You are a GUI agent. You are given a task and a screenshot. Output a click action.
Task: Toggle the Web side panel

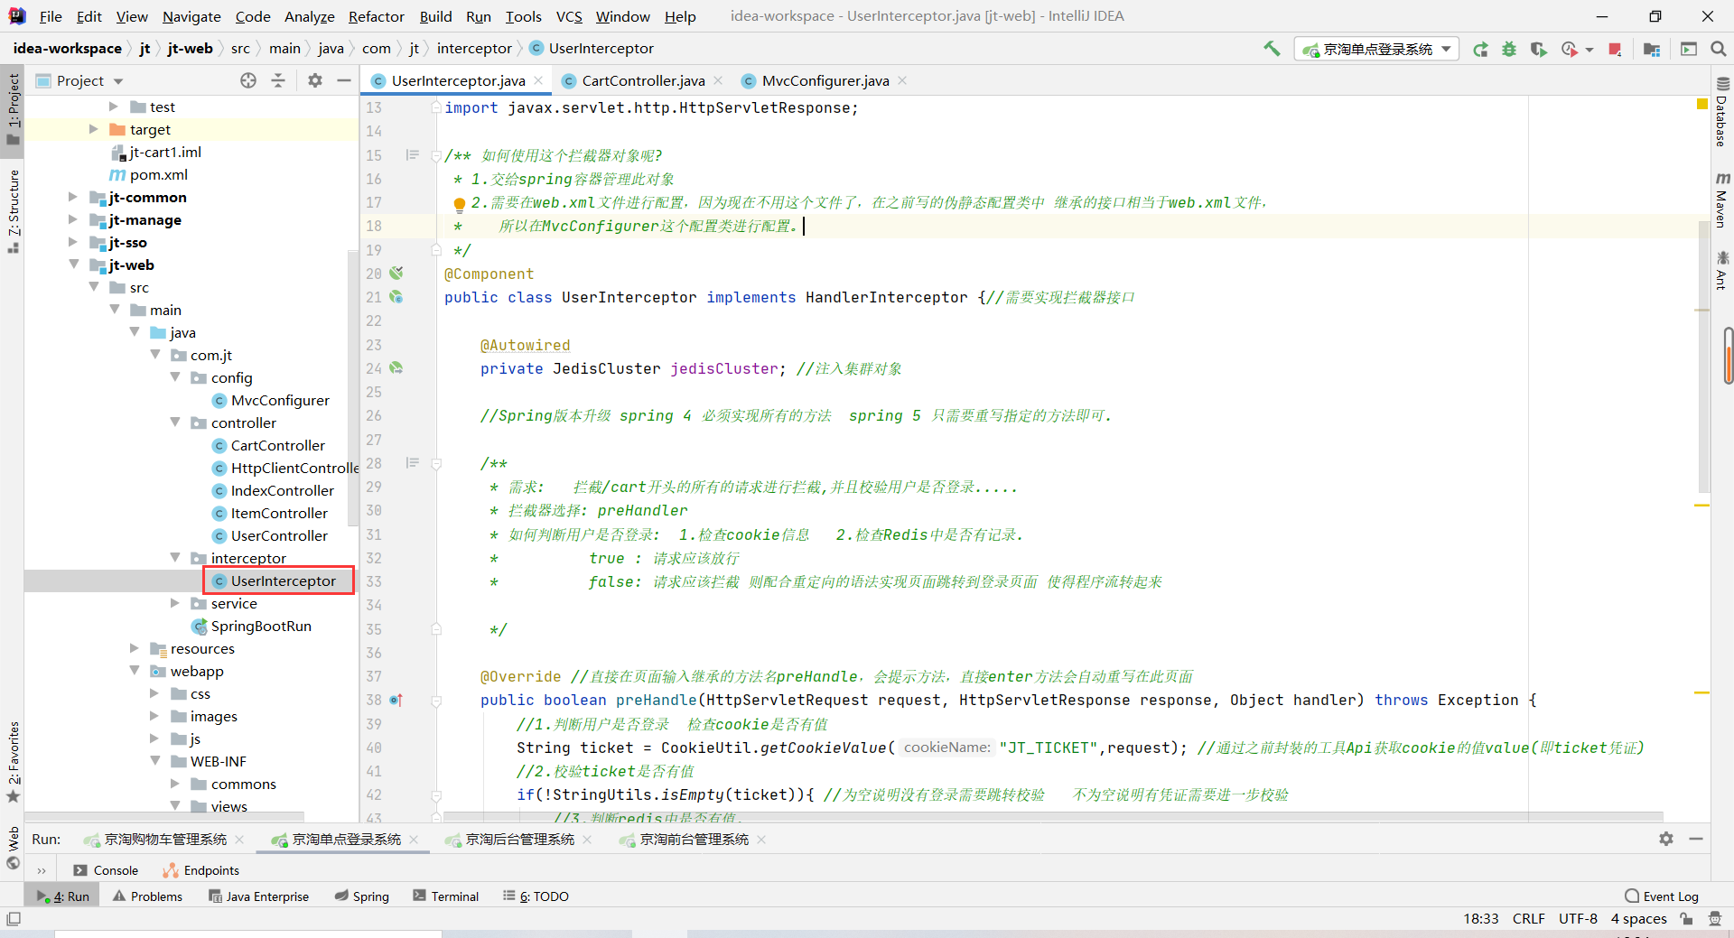[13, 849]
